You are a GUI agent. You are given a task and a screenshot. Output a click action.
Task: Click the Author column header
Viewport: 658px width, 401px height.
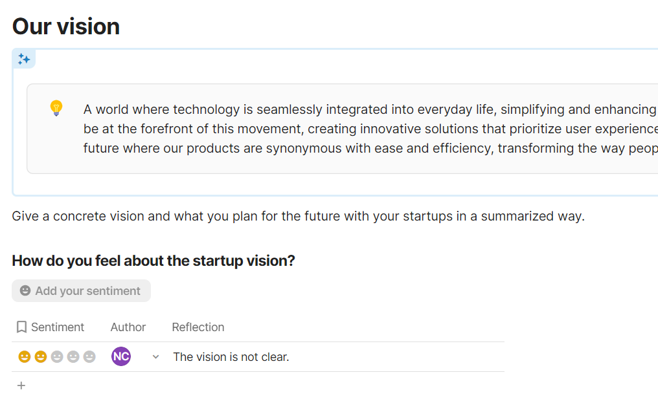[x=128, y=327]
